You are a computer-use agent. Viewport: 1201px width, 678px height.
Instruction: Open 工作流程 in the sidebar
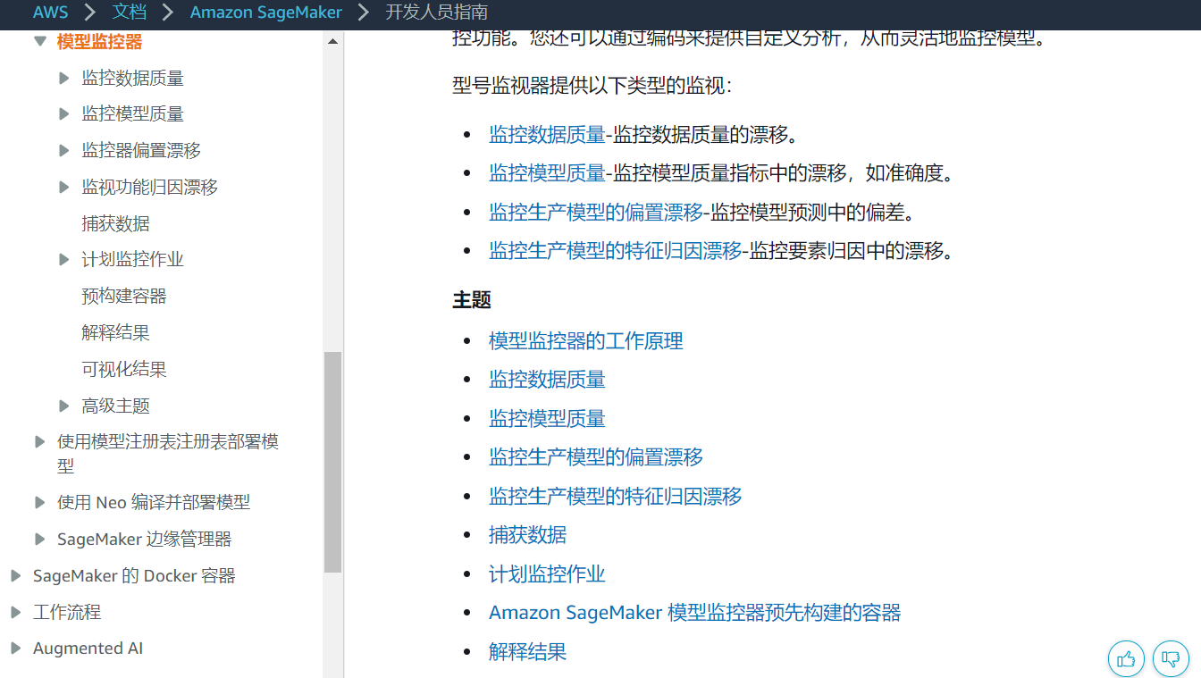[x=66, y=612]
